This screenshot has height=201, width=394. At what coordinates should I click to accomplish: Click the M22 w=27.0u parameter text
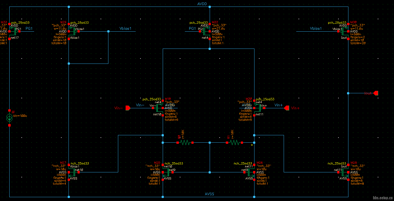click(218, 28)
